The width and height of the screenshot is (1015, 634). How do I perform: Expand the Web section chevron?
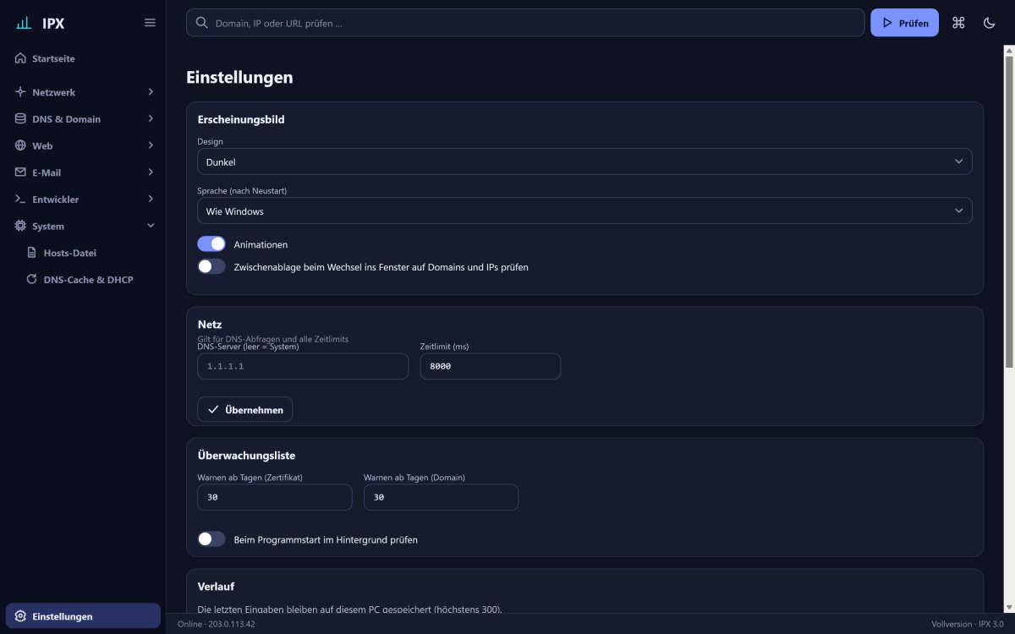[151, 145]
